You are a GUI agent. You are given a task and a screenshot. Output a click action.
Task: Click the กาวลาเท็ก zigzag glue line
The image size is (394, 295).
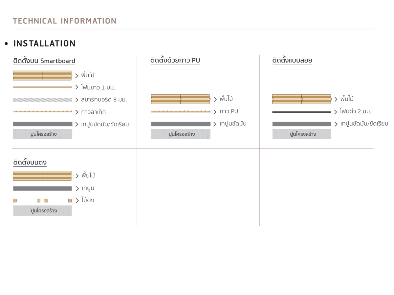click(43, 112)
